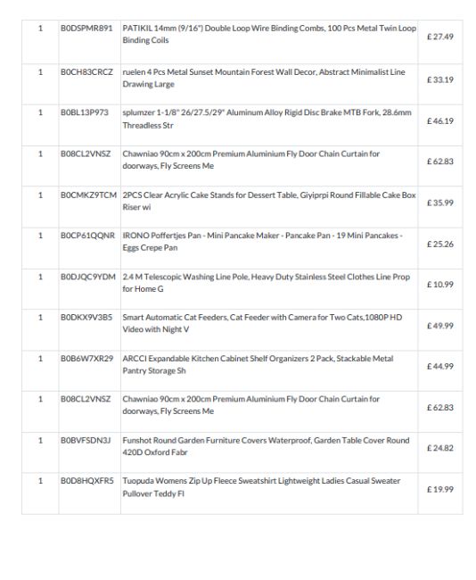
Task: Click the splumzer Aluminum Alloy MTB Fork description
Action: 267,119
